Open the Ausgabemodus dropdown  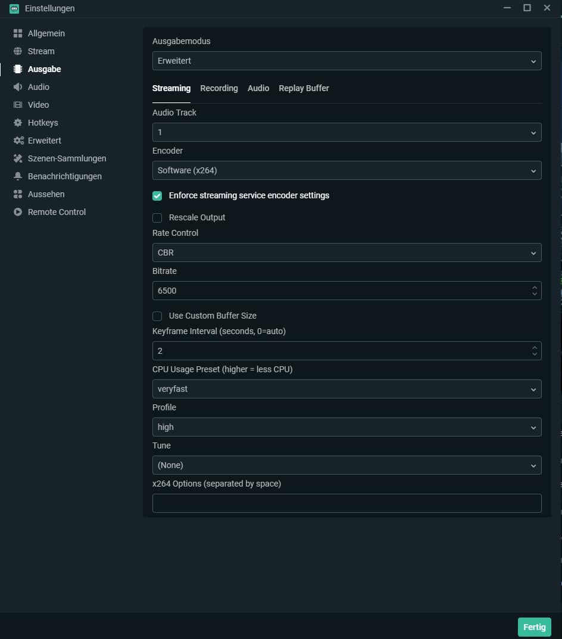point(346,61)
